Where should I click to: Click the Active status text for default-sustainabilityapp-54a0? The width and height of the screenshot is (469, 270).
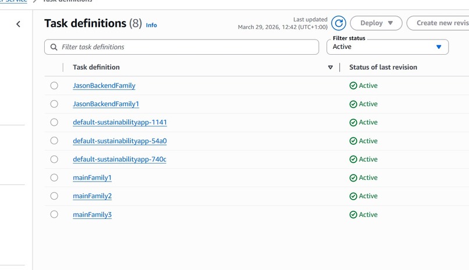pyautogui.click(x=368, y=141)
